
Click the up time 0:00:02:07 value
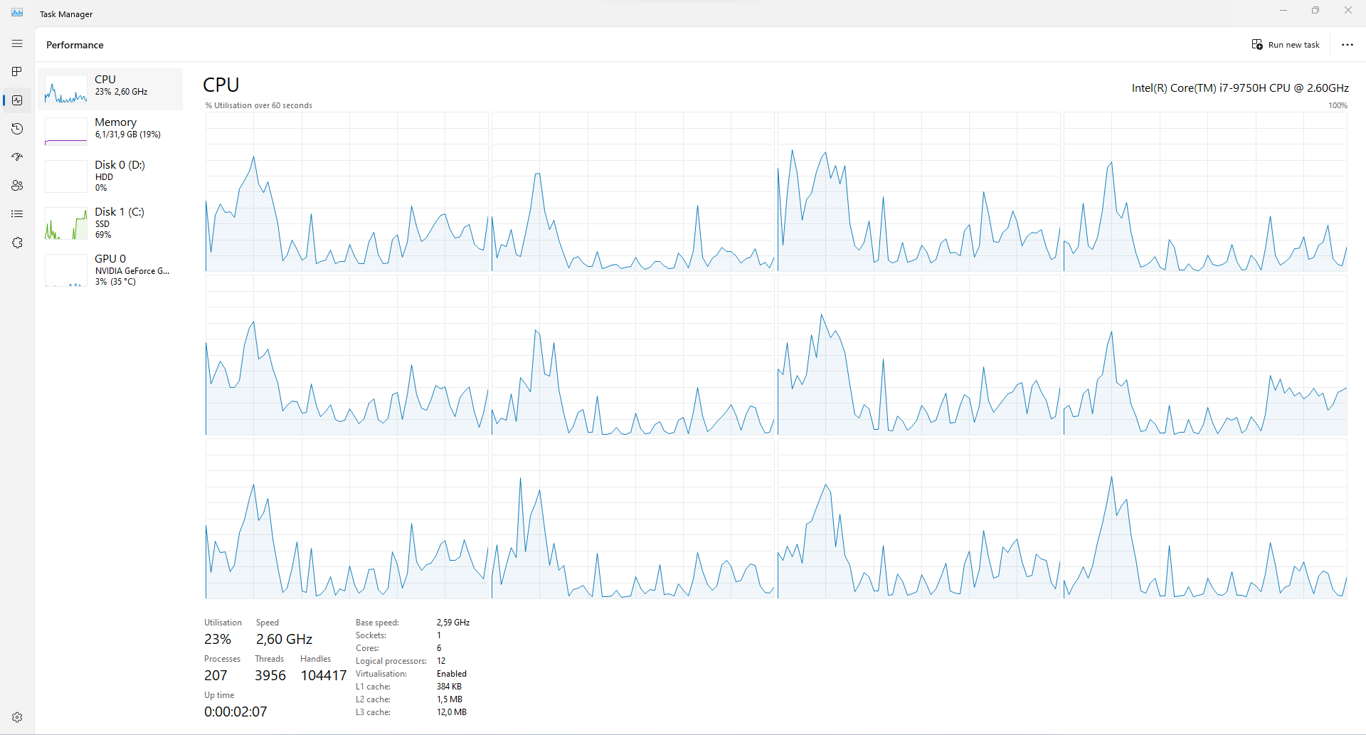[x=235, y=712]
